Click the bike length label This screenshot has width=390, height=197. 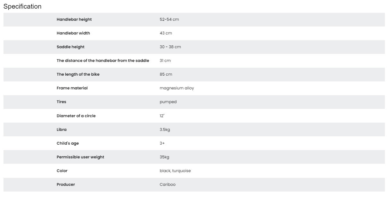[78, 74]
